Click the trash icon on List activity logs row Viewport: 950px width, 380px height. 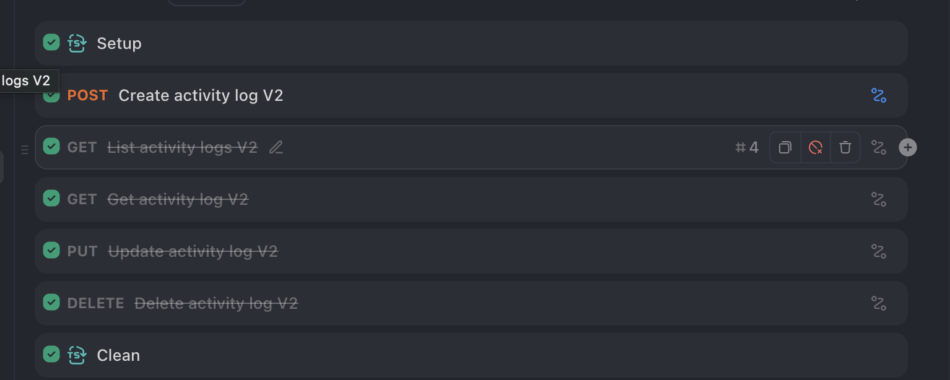tap(845, 147)
